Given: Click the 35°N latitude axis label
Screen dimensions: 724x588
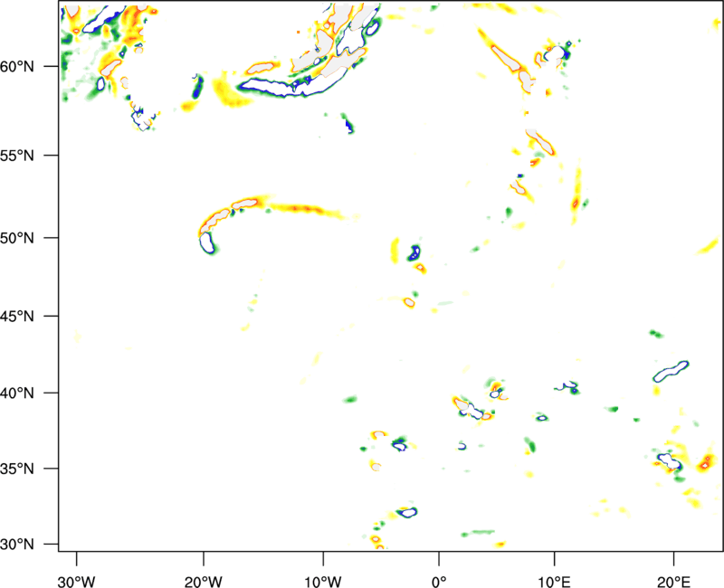Looking at the screenshot, I should click(17, 469).
